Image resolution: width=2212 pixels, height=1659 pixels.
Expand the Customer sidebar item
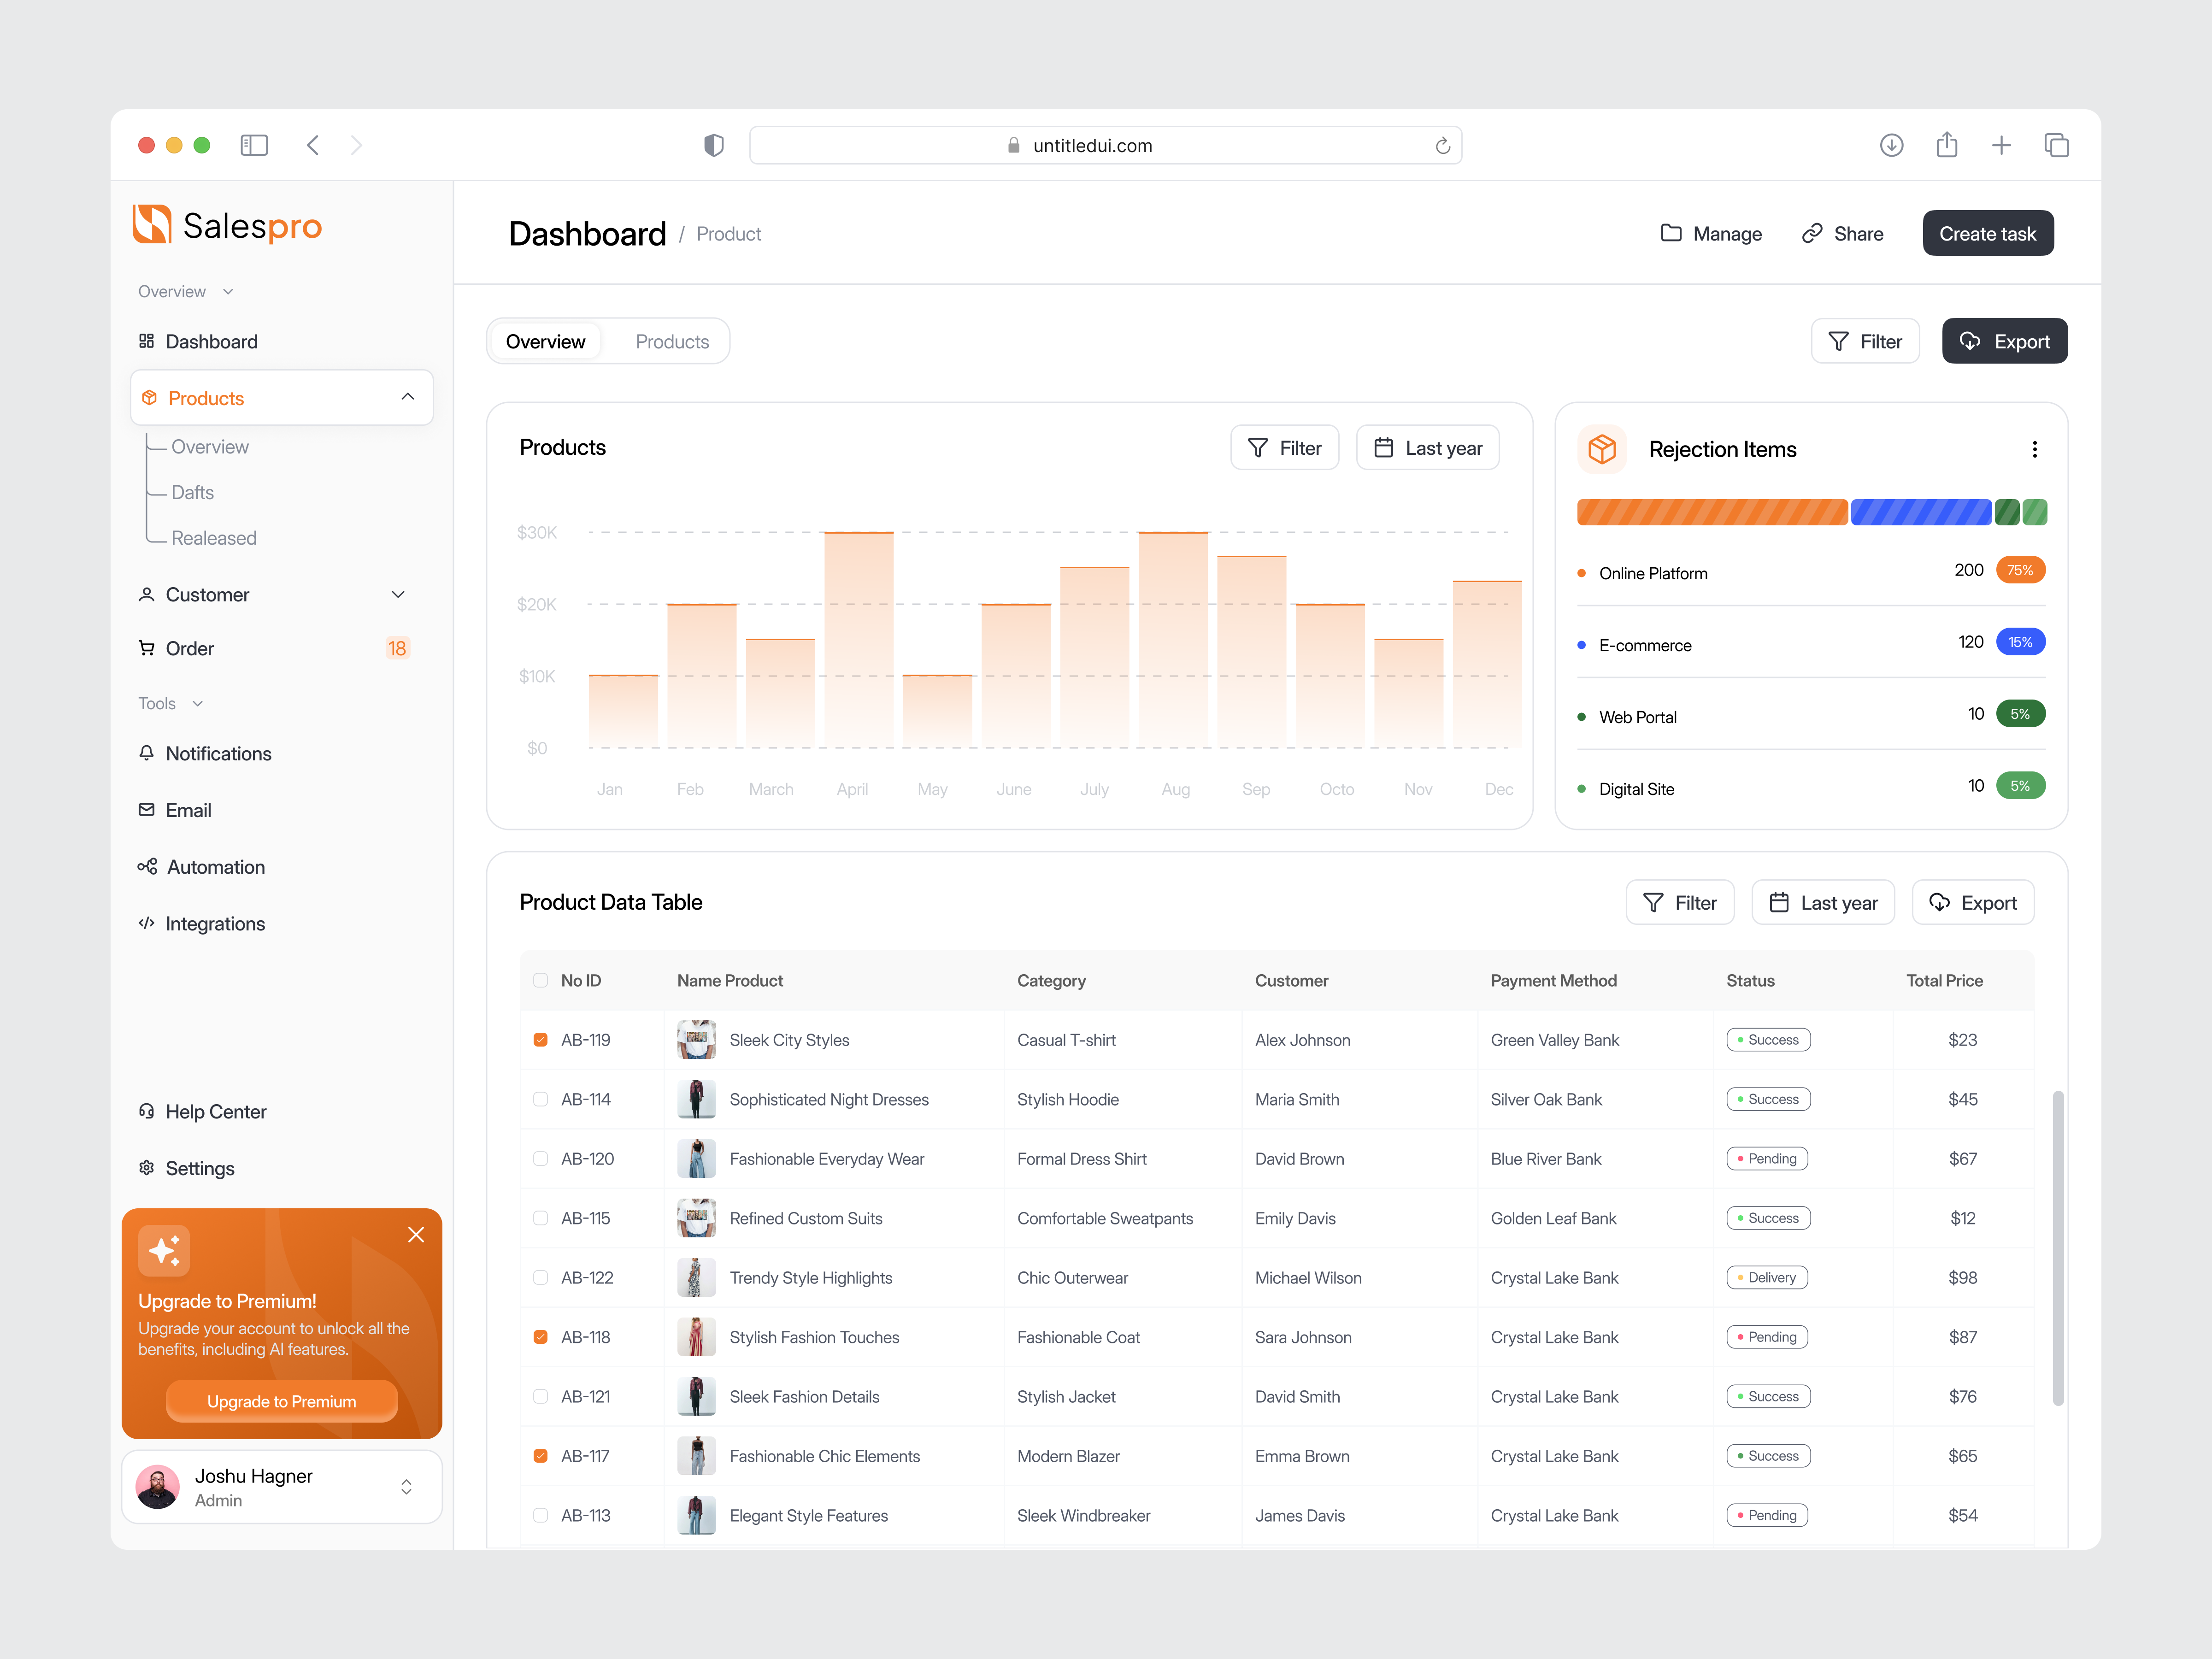point(398,594)
